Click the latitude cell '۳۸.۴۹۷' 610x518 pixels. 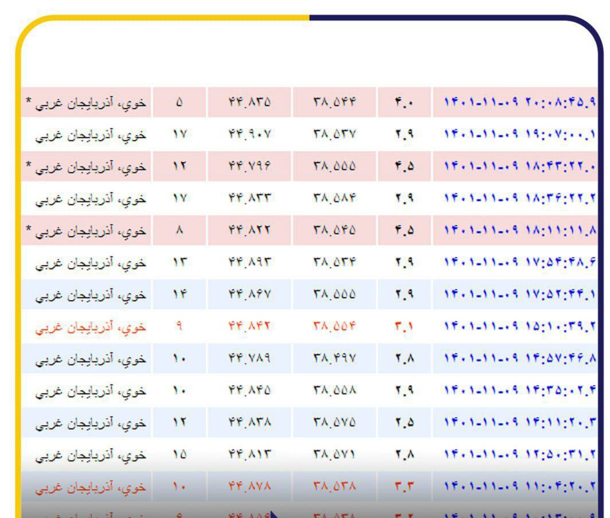pyautogui.click(x=335, y=358)
